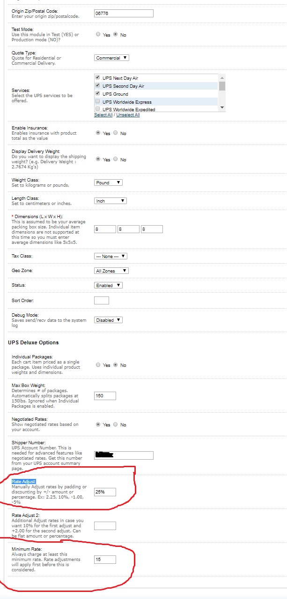Click the Shipper Number input field
This screenshot has height=599, width=287.
(x=124, y=455)
